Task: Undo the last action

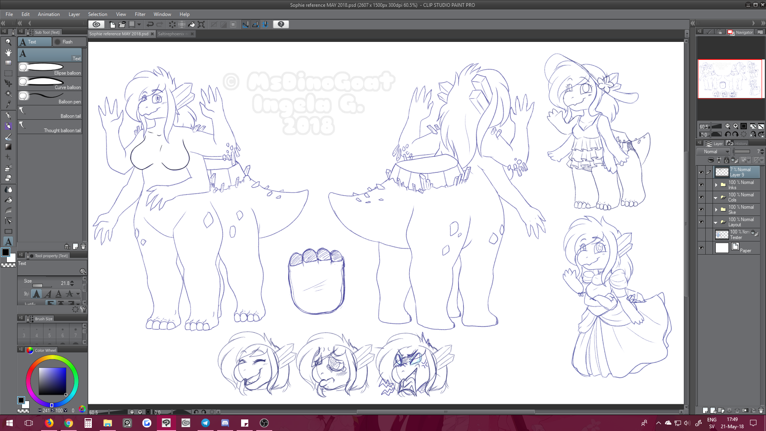Action: coord(150,24)
